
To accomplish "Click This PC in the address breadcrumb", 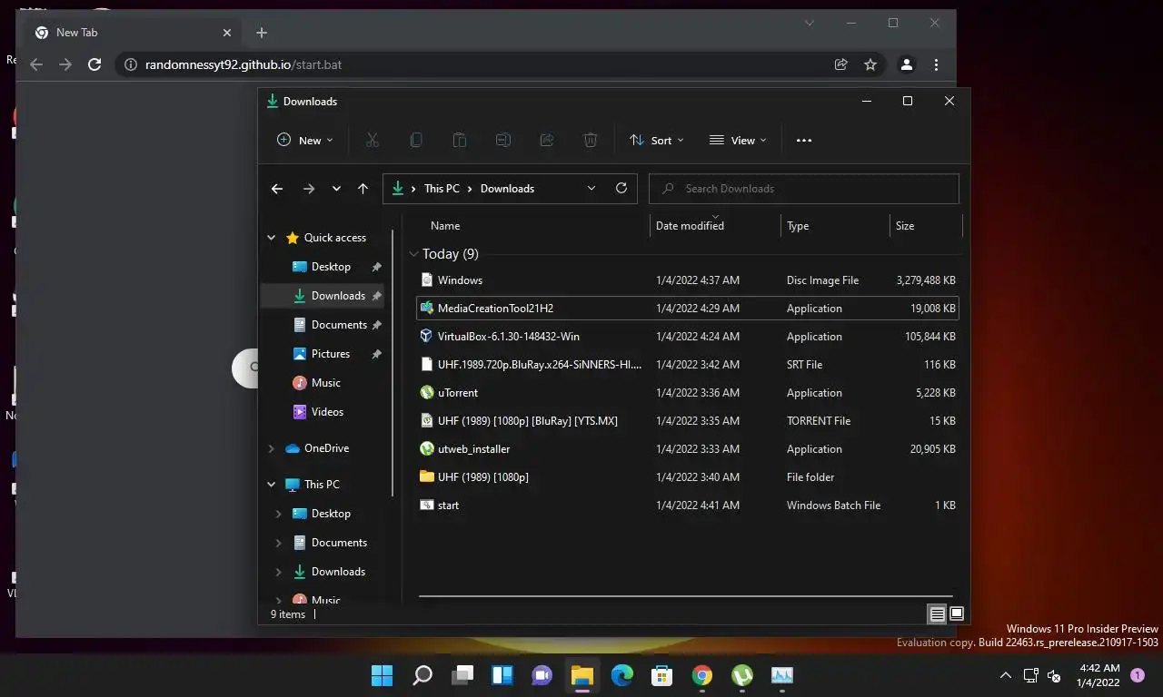I will [442, 189].
